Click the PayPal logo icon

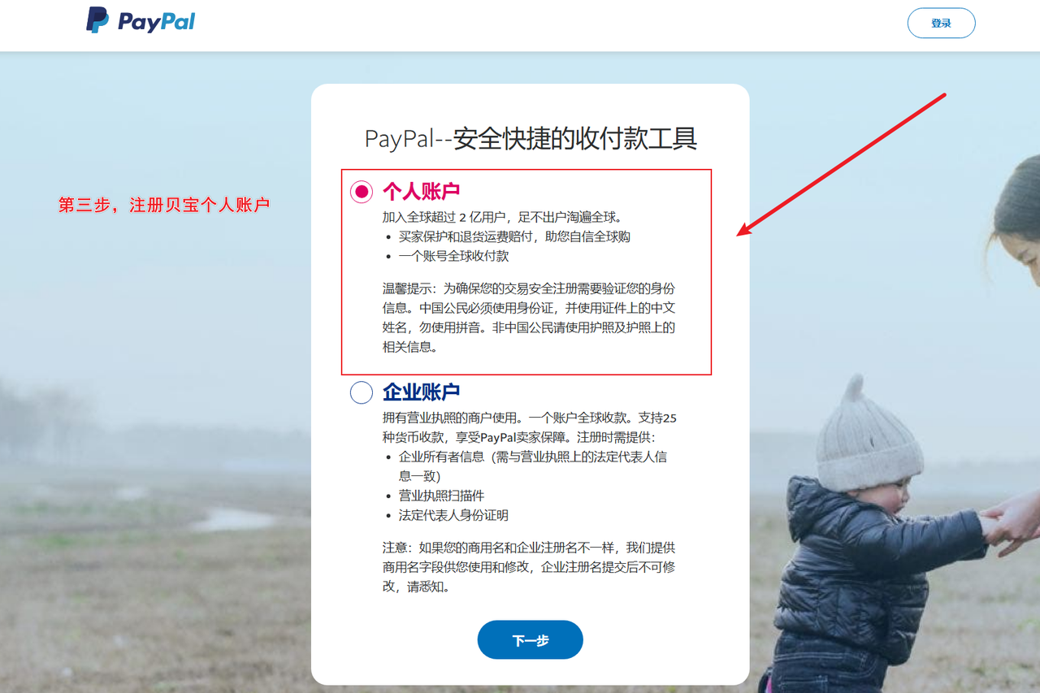tap(97, 19)
